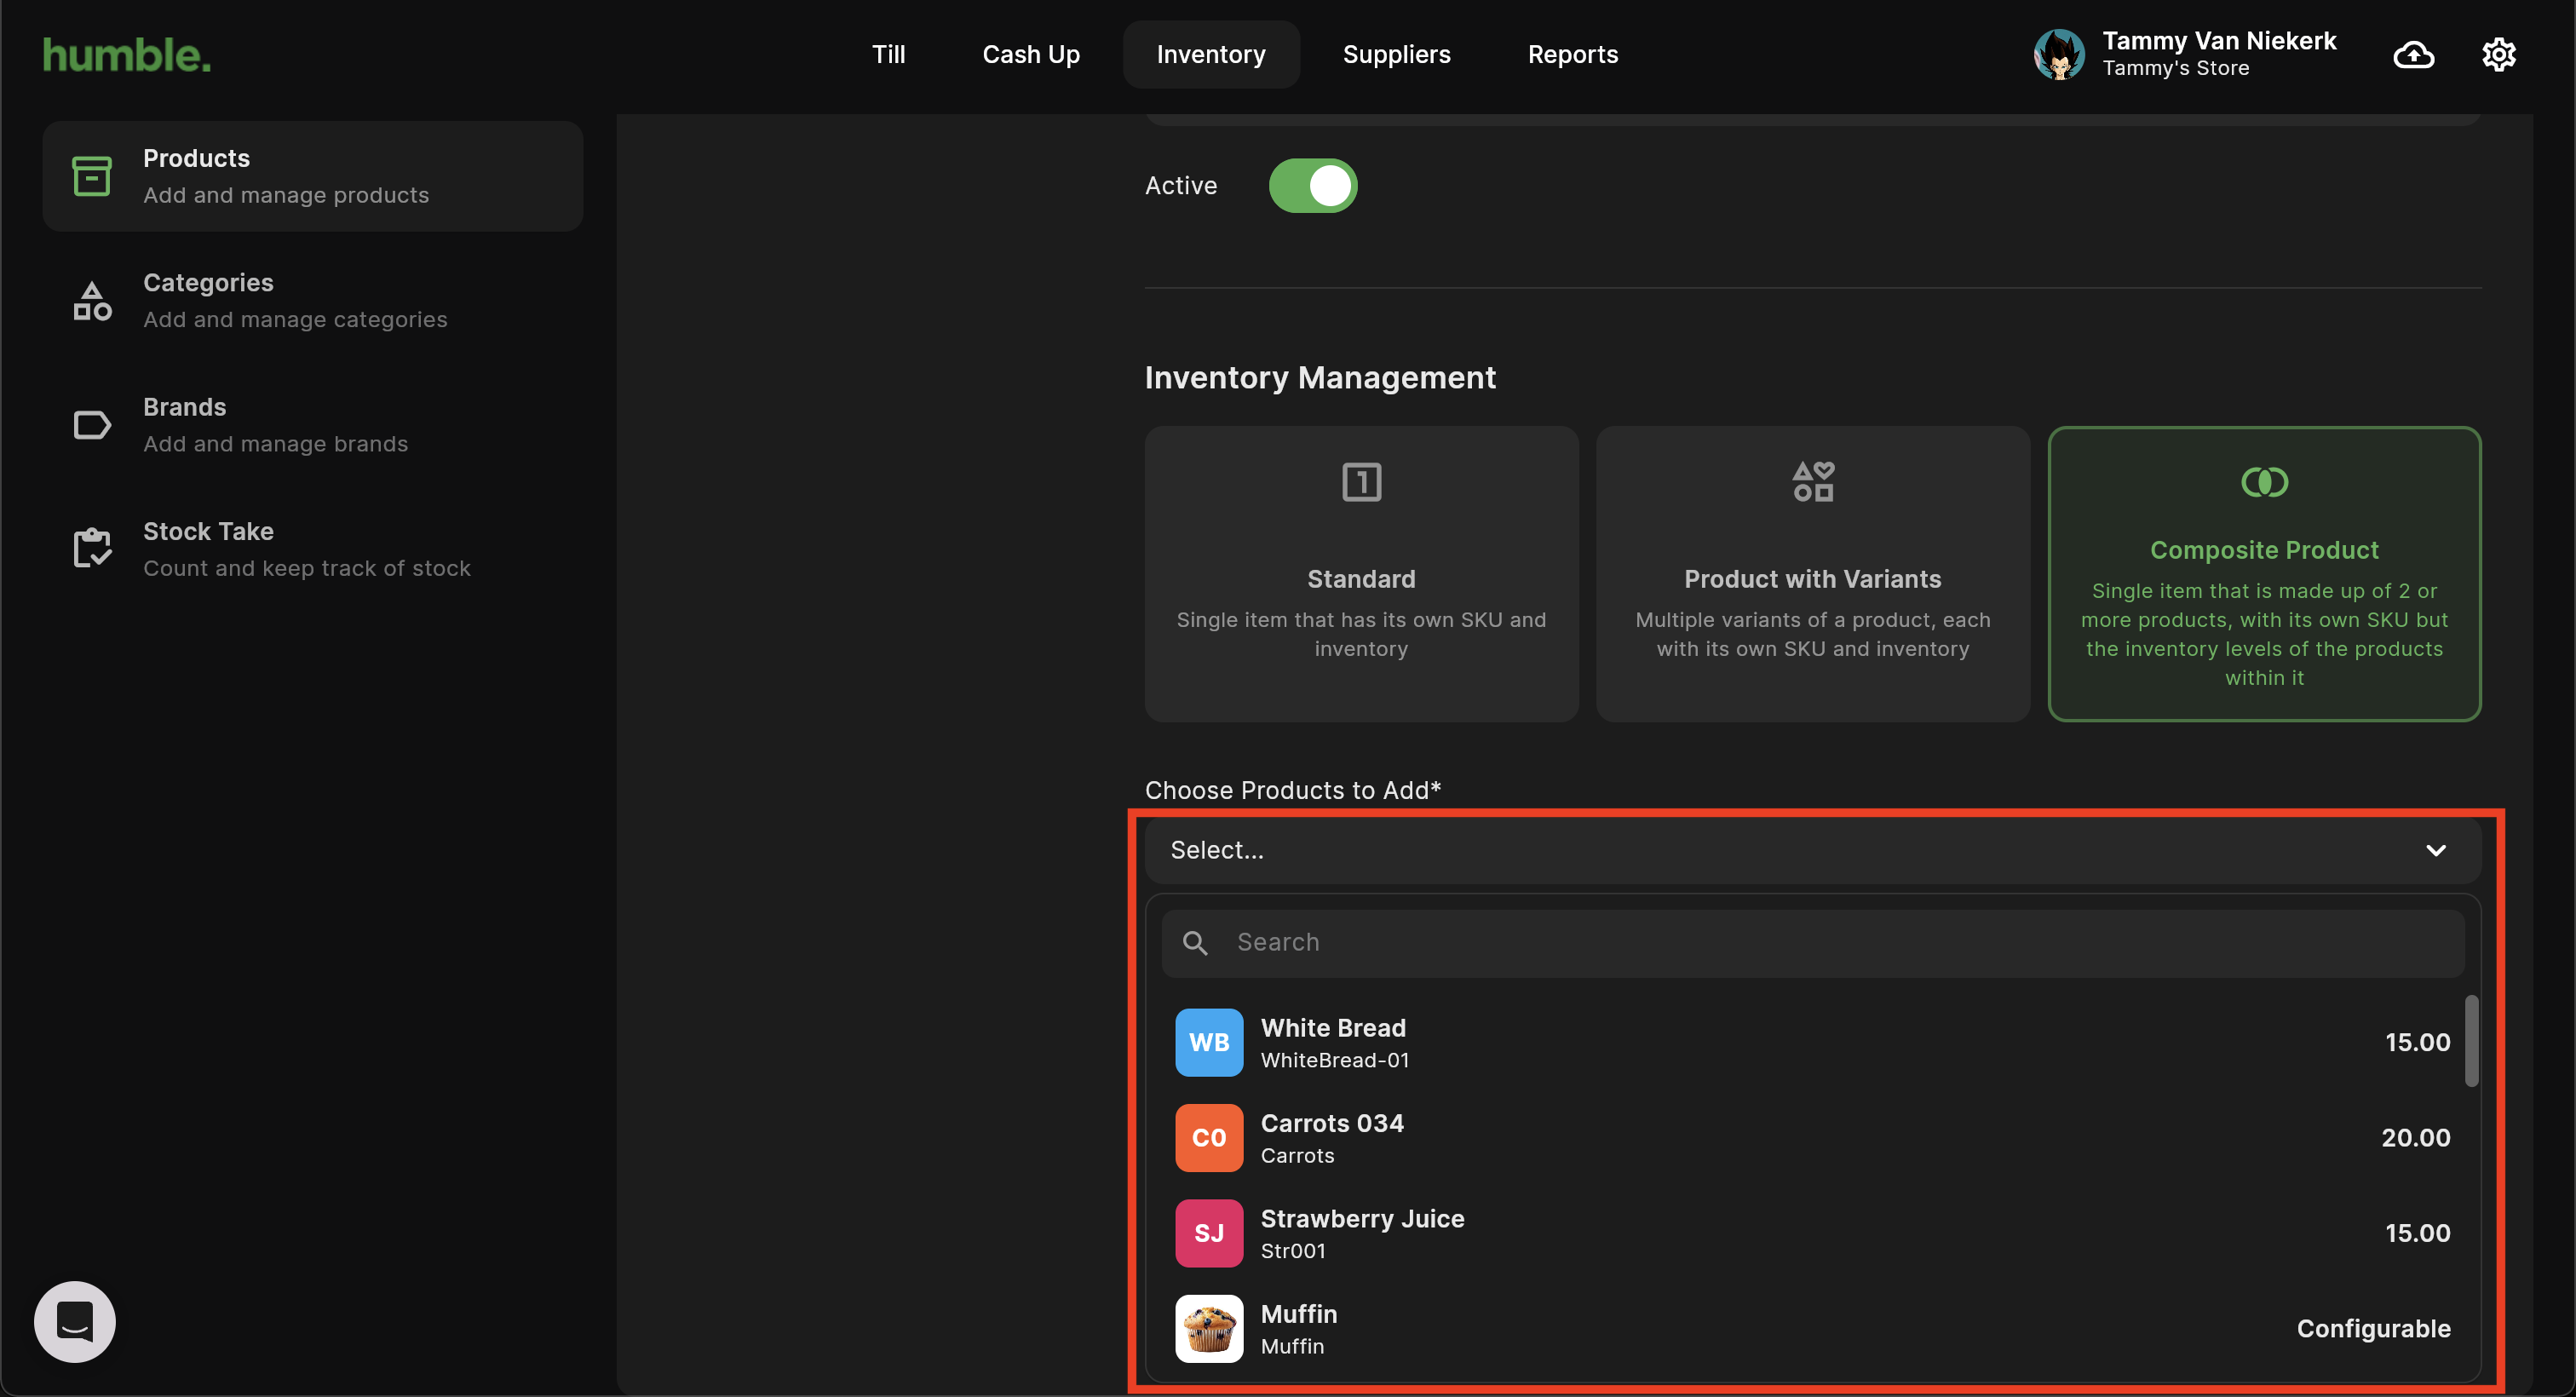2576x1397 pixels.
Task: Click the Categories shapes icon
Action: (92, 301)
